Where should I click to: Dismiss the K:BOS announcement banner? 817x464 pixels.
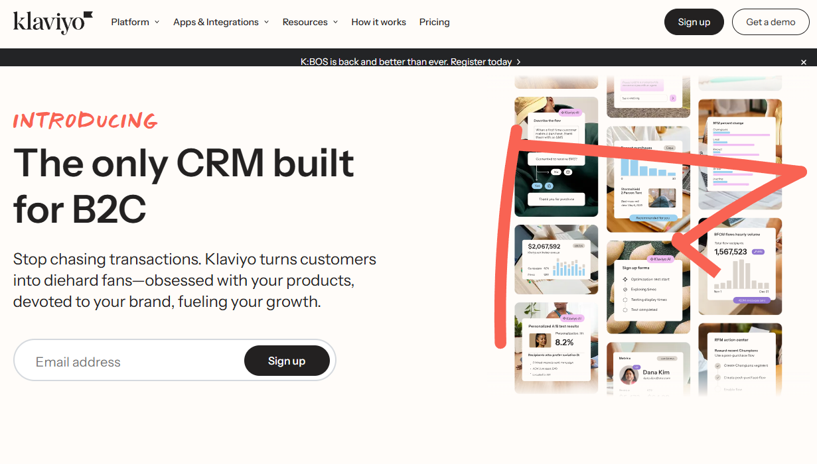(x=804, y=62)
